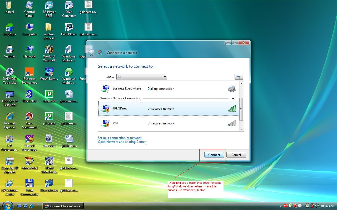Viewport: 337px width, 210px height.
Task: Click the 10:04 AM taskbar clock
Action: pos(327,206)
